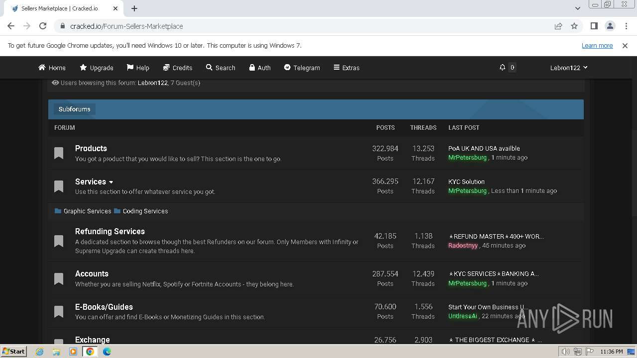Click the bookmark icon beside Services
Viewport: 637px width, 358px height.
coord(59,186)
